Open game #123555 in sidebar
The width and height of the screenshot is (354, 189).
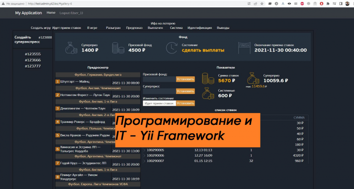(x=33, y=54)
